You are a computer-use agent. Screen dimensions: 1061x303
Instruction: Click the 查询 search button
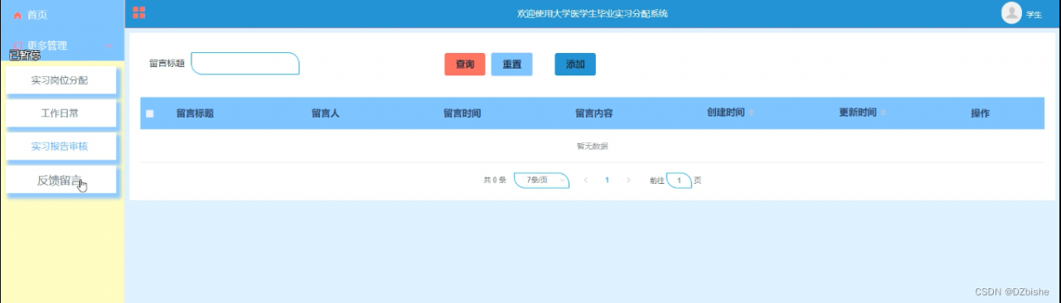(465, 64)
